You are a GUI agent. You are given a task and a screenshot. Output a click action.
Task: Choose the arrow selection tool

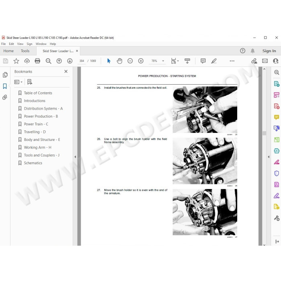109,61
